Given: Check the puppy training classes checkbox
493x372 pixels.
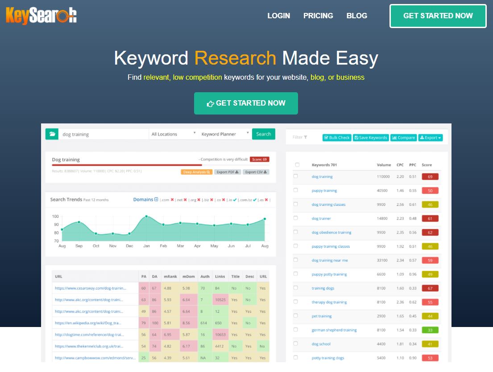Looking at the screenshot, I should pyautogui.click(x=295, y=246).
